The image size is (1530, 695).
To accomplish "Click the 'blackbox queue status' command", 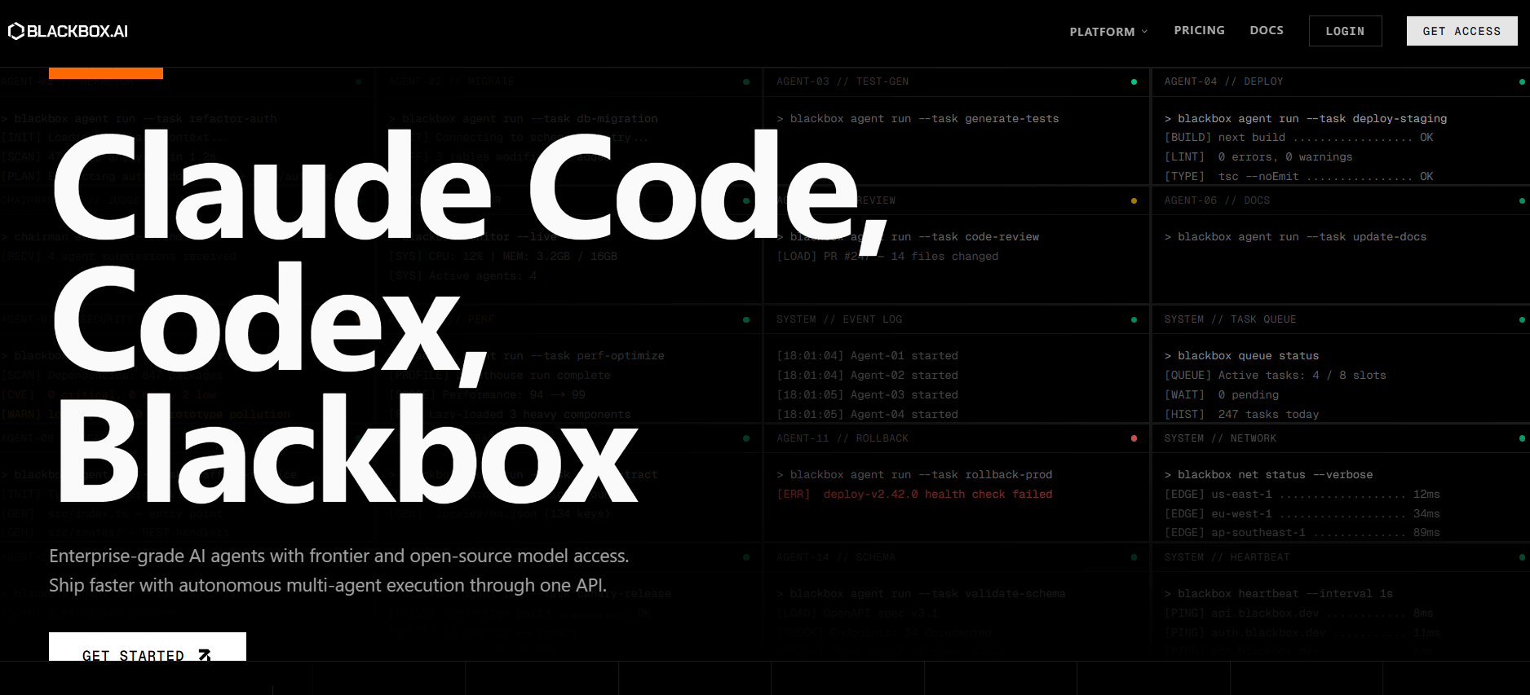I will [x=1241, y=356].
